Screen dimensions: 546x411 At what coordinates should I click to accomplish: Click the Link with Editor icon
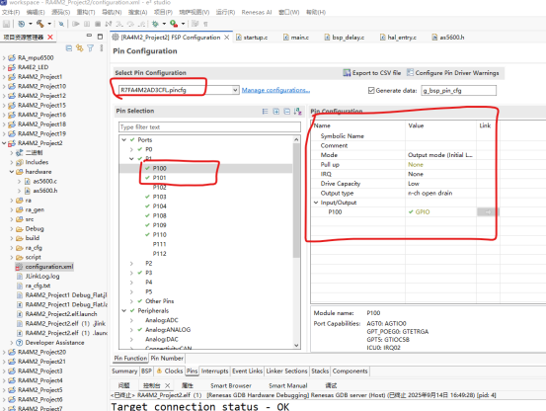pyautogui.click(x=79, y=48)
